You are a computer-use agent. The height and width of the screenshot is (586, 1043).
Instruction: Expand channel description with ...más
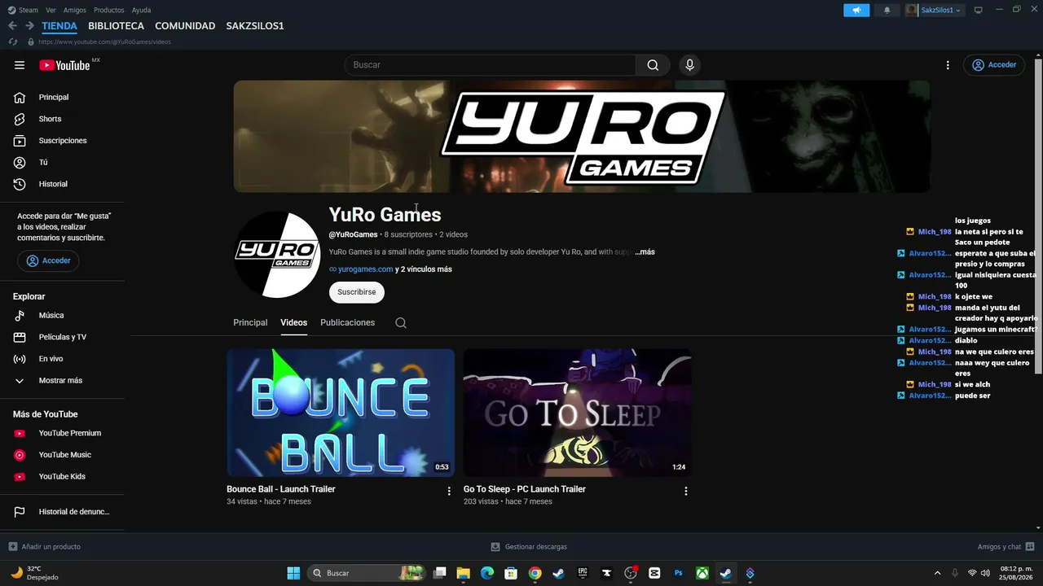coord(645,252)
